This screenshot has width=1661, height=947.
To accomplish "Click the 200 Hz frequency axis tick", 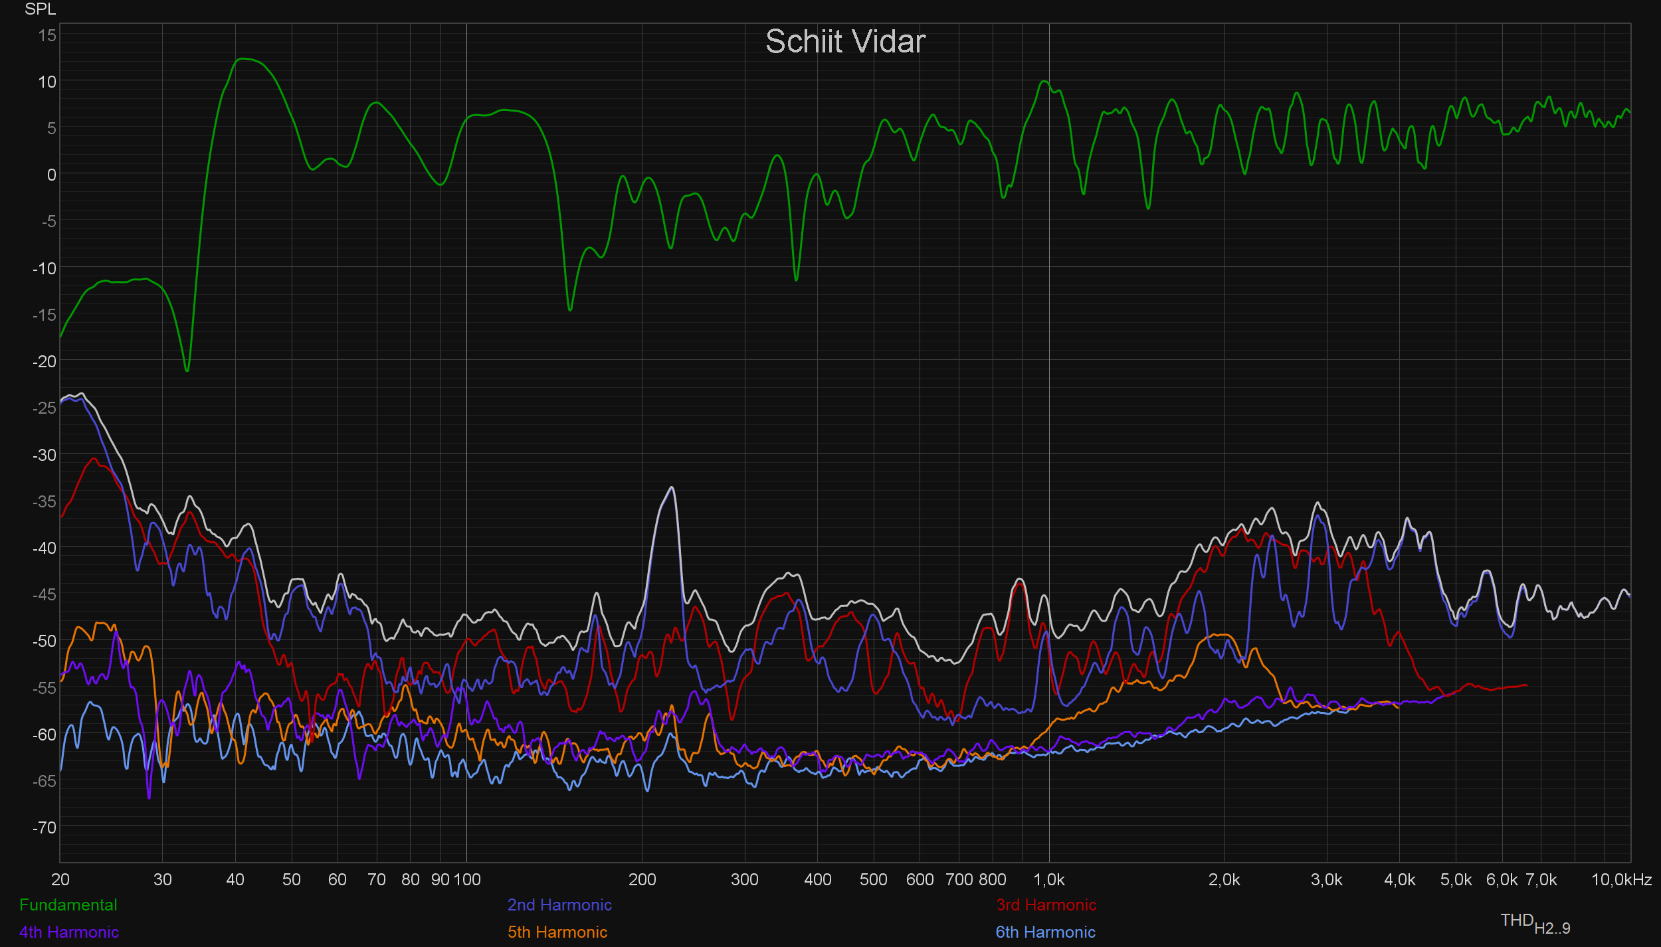I will tap(642, 879).
